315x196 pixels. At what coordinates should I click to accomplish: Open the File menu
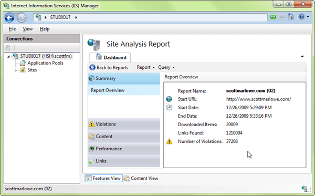coord(12,29)
